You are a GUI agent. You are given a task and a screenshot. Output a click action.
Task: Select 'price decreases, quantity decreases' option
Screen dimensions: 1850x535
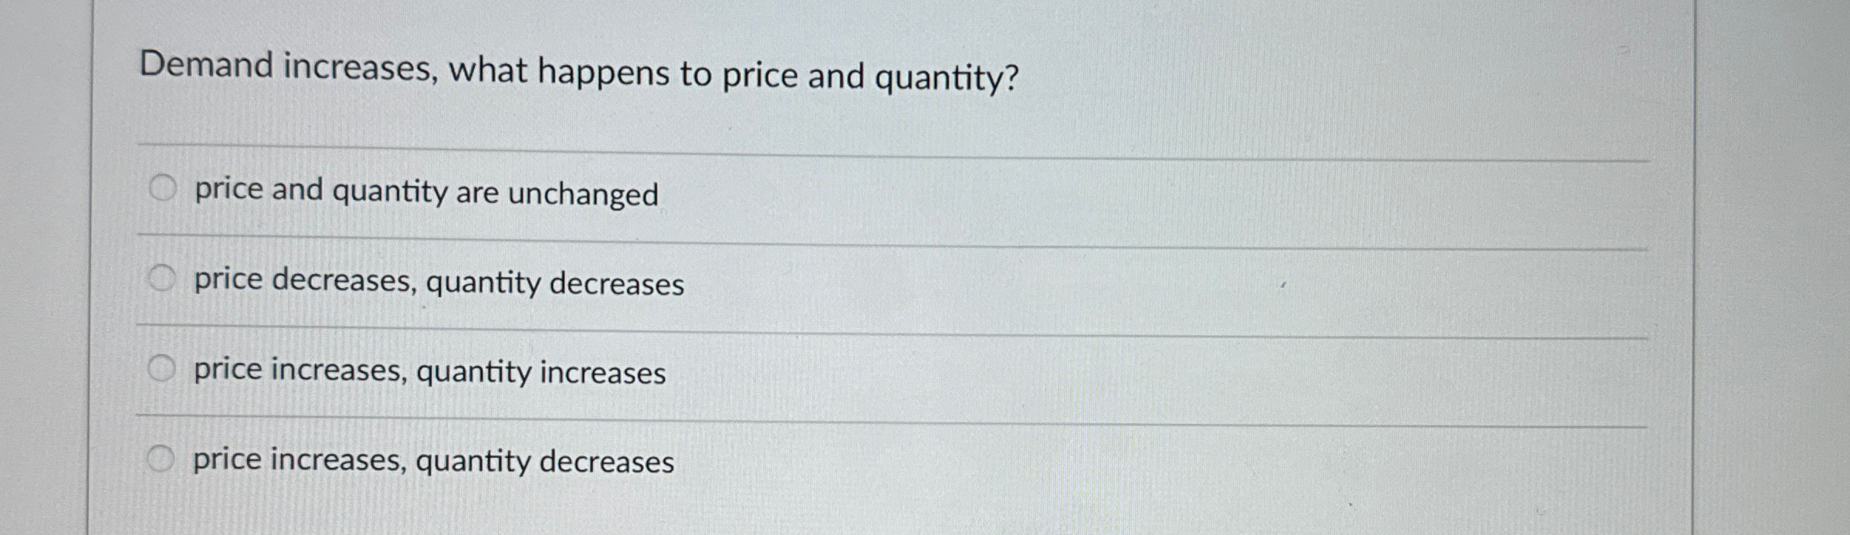[x=162, y=278]
